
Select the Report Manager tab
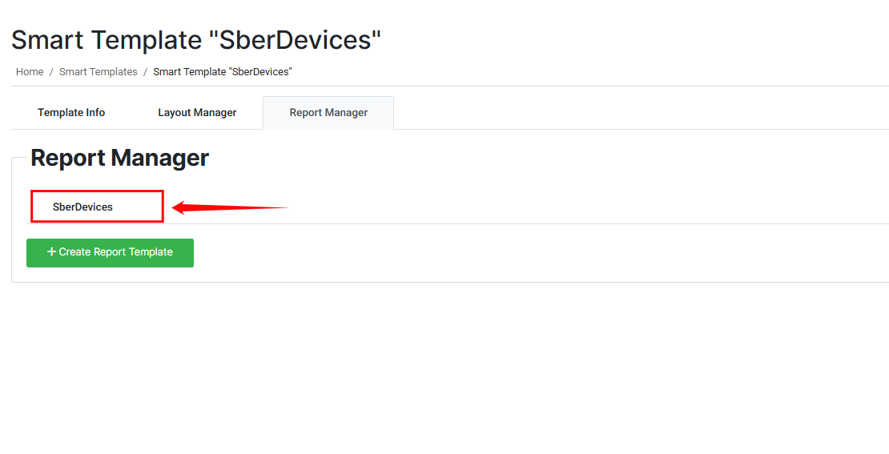pos(328,113)
